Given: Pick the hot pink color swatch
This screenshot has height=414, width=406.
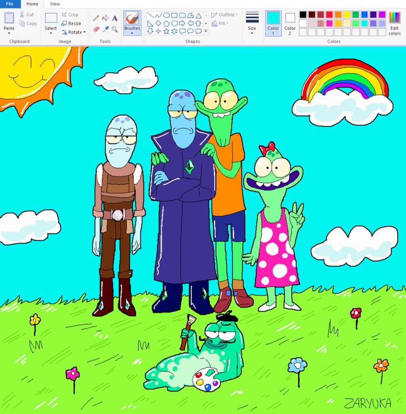Looking at the screenshot, I should pyautogui.click(x=329, y=23).
